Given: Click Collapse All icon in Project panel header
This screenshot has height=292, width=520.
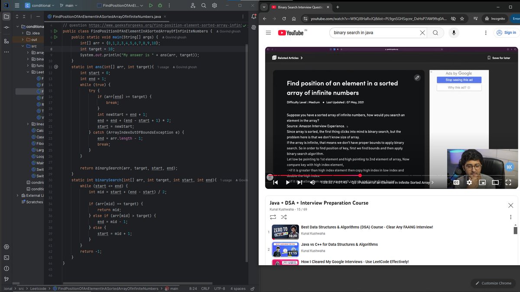Looking at the screenshot, I should point(24,16).
